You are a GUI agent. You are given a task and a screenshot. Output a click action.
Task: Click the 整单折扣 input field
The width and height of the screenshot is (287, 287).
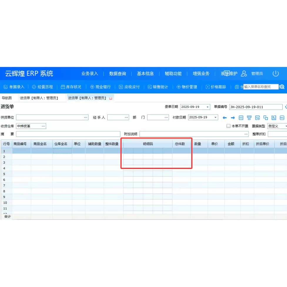pyautogui.click(x=277, y=134)
